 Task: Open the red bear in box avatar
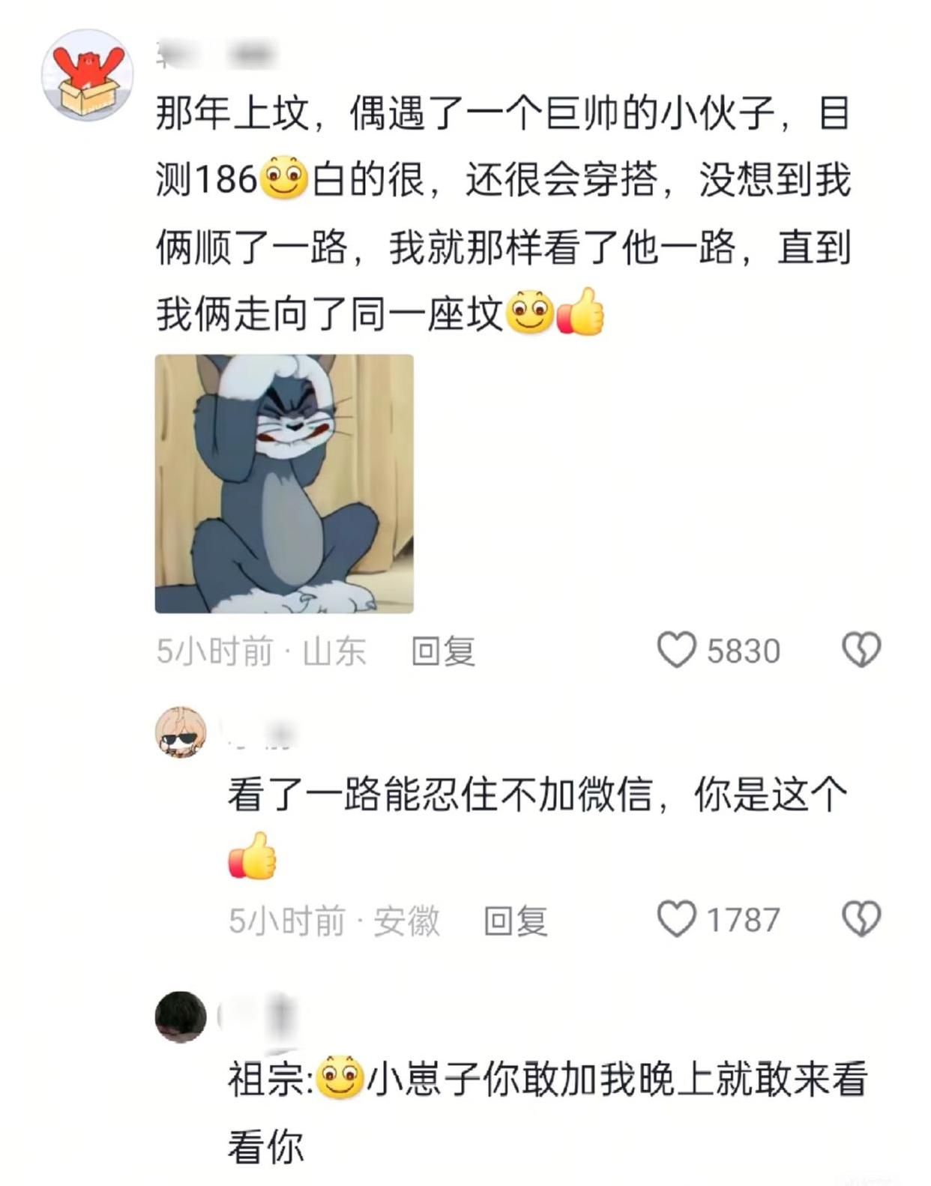click(x=88, y=75)
